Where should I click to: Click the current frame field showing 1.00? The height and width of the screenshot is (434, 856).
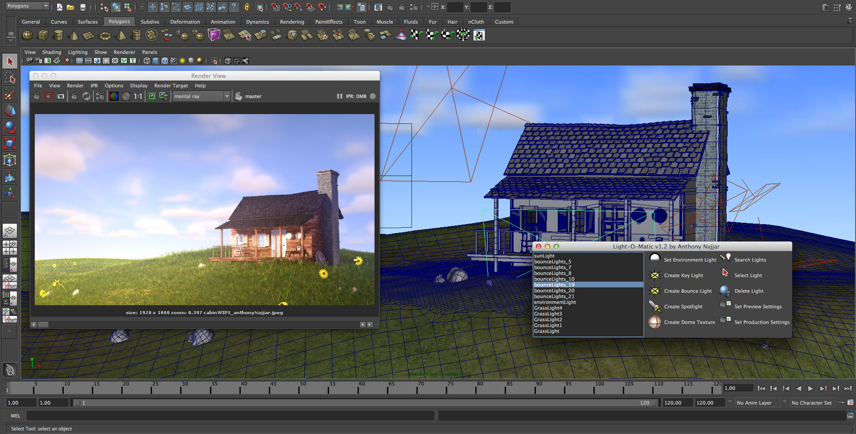coord(738,388)
